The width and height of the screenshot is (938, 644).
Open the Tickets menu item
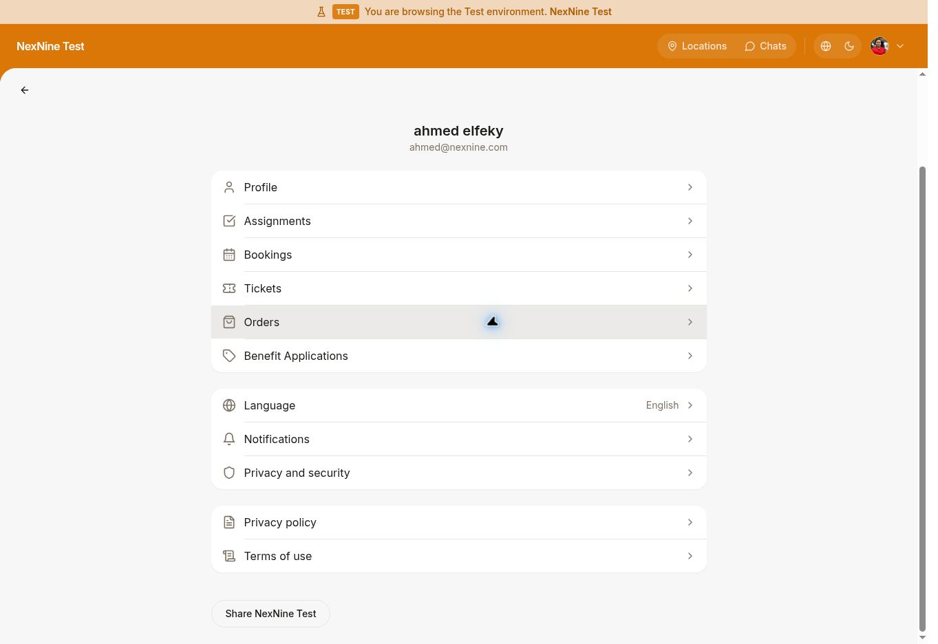(x=459, y=288)
